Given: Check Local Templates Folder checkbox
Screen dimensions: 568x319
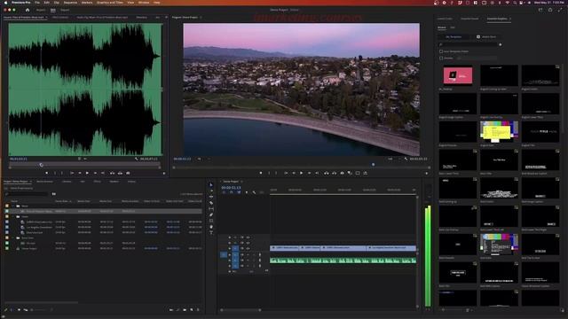Looking at the screenshot, I should click(x=441, y=51).
